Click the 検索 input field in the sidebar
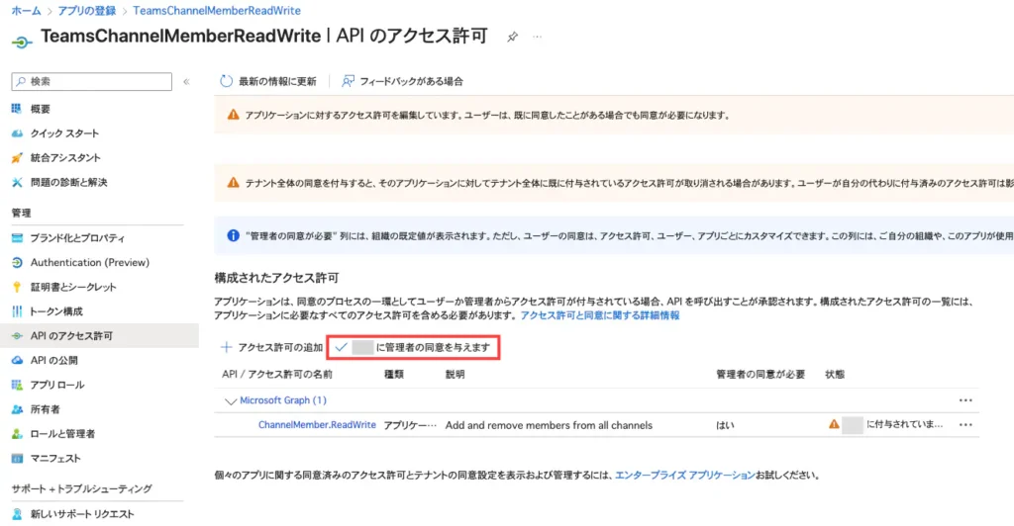1014x526 pixels. pyautogui.click(x=92, y=81)
